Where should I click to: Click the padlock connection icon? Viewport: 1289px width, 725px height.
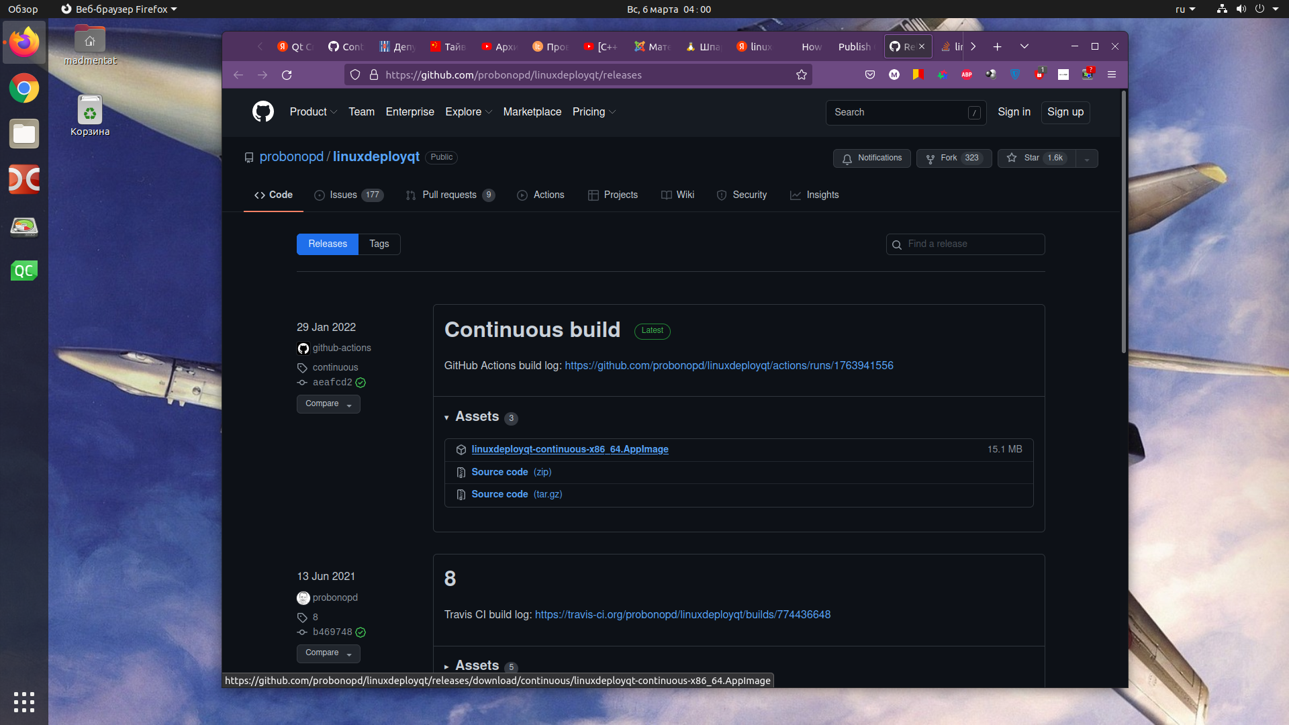tap(374, 75)
